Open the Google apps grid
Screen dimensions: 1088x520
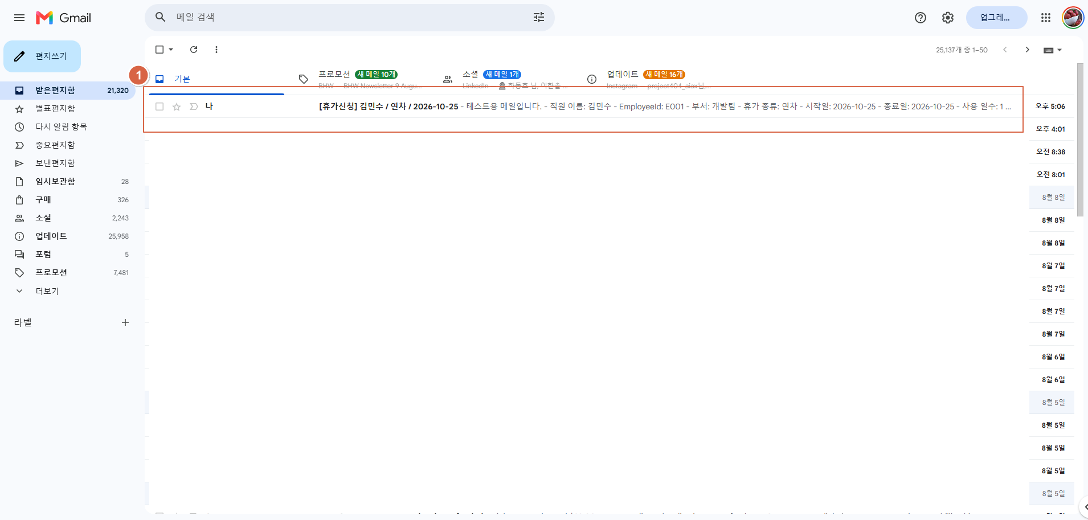click(1046, 18)
